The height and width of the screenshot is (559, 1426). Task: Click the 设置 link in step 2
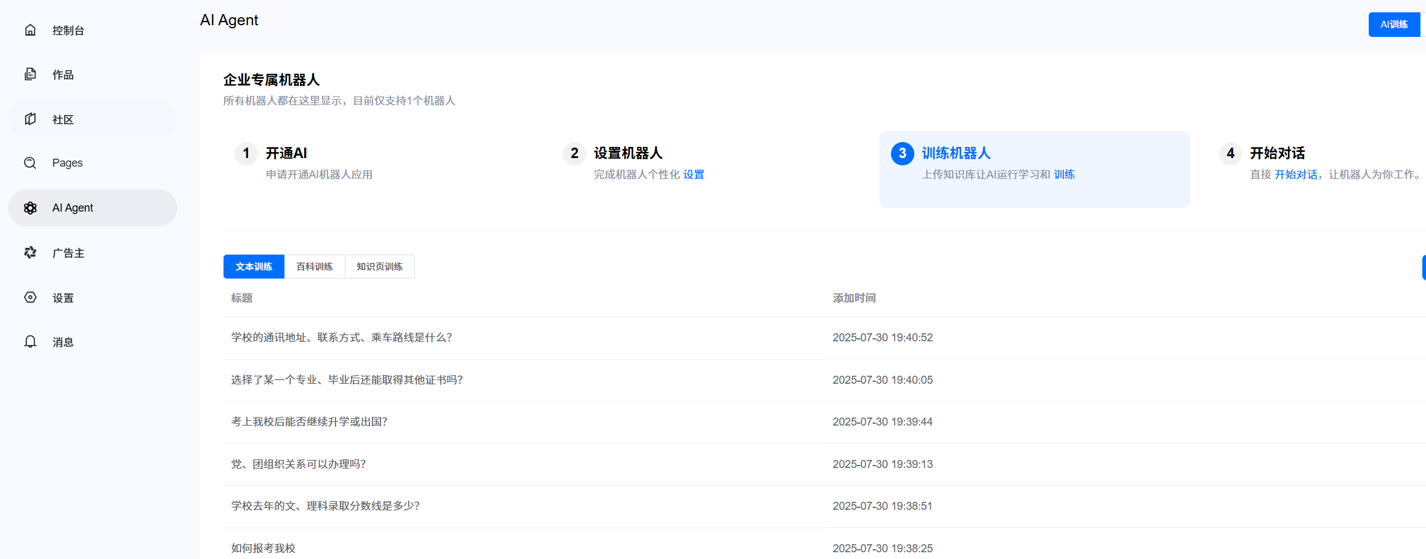point(693,175)
